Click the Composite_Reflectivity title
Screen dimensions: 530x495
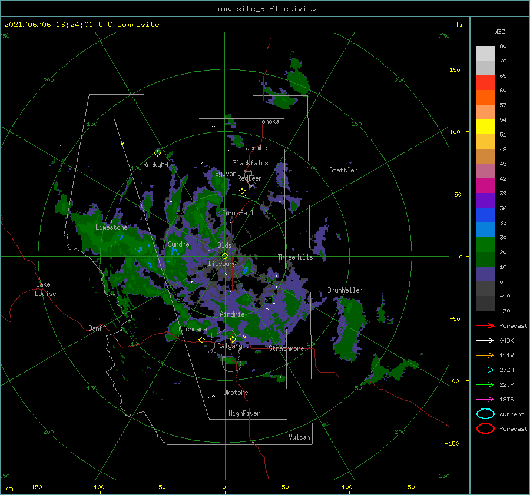pos(265,9)
